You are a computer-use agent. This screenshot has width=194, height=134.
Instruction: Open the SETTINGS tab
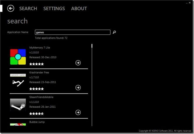pos(54,8)
